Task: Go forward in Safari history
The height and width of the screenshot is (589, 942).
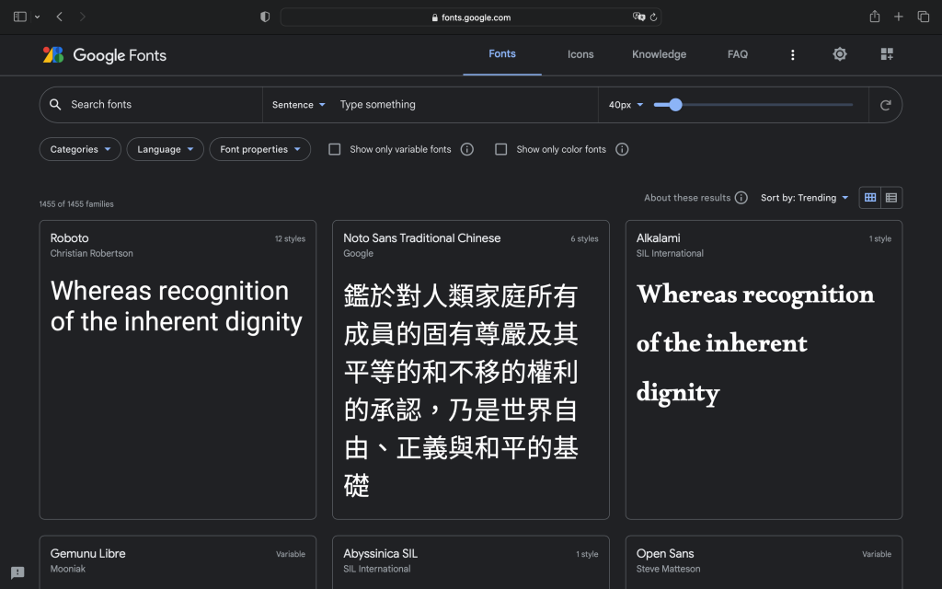Action: (82, 17)
